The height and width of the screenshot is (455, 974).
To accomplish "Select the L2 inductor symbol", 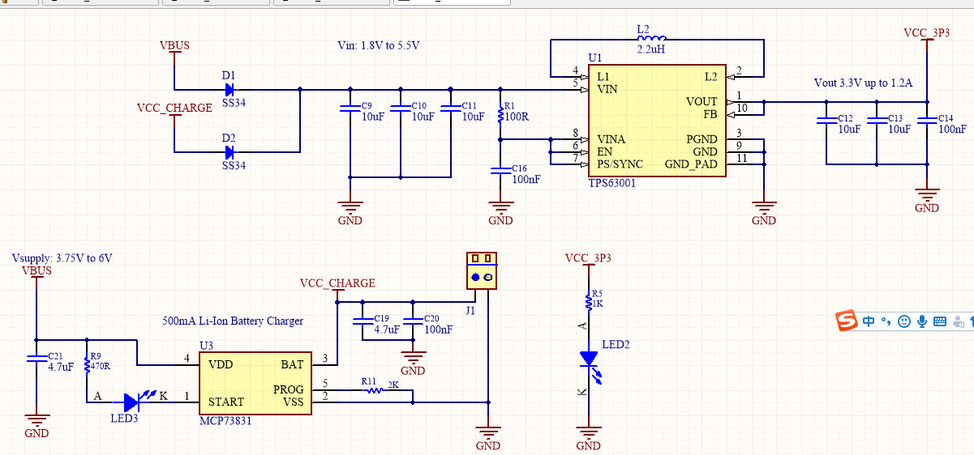I will coord(652,38).
